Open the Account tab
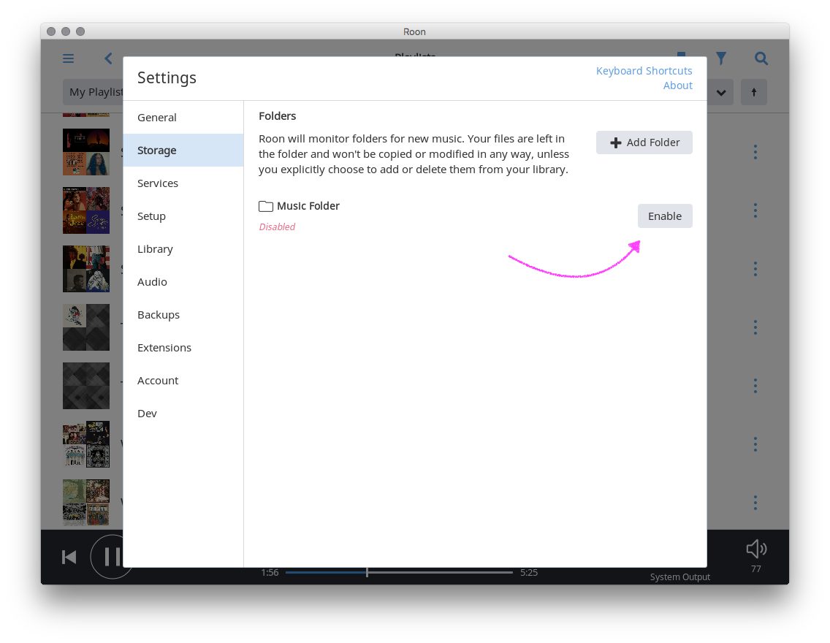 coord(183,380)
